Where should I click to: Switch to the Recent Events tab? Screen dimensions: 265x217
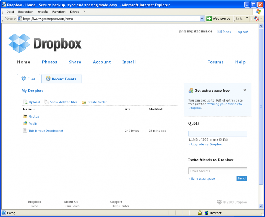[61, 79]
